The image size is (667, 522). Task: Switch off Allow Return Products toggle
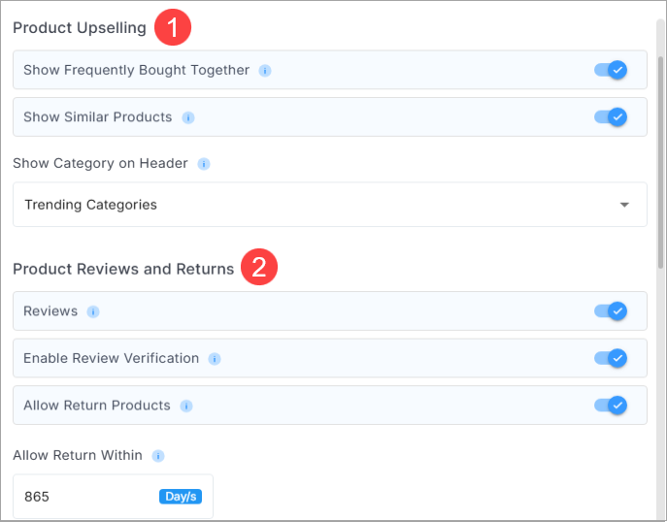tap(611, 406)
